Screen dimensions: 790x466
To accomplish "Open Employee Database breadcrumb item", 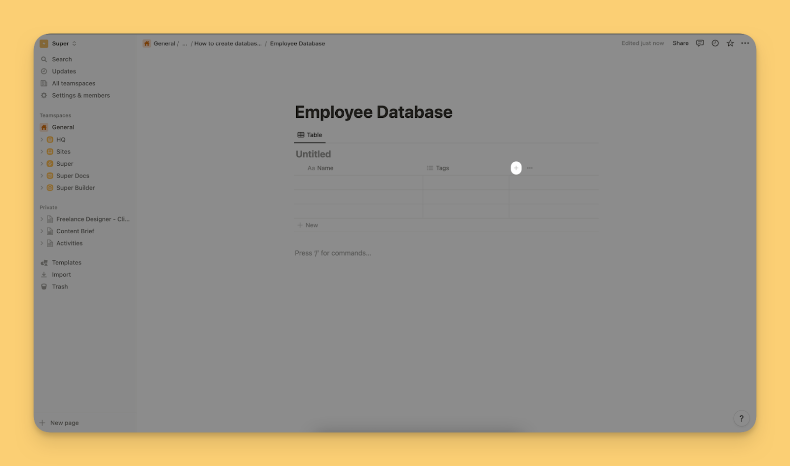I will tap(298, 43).
